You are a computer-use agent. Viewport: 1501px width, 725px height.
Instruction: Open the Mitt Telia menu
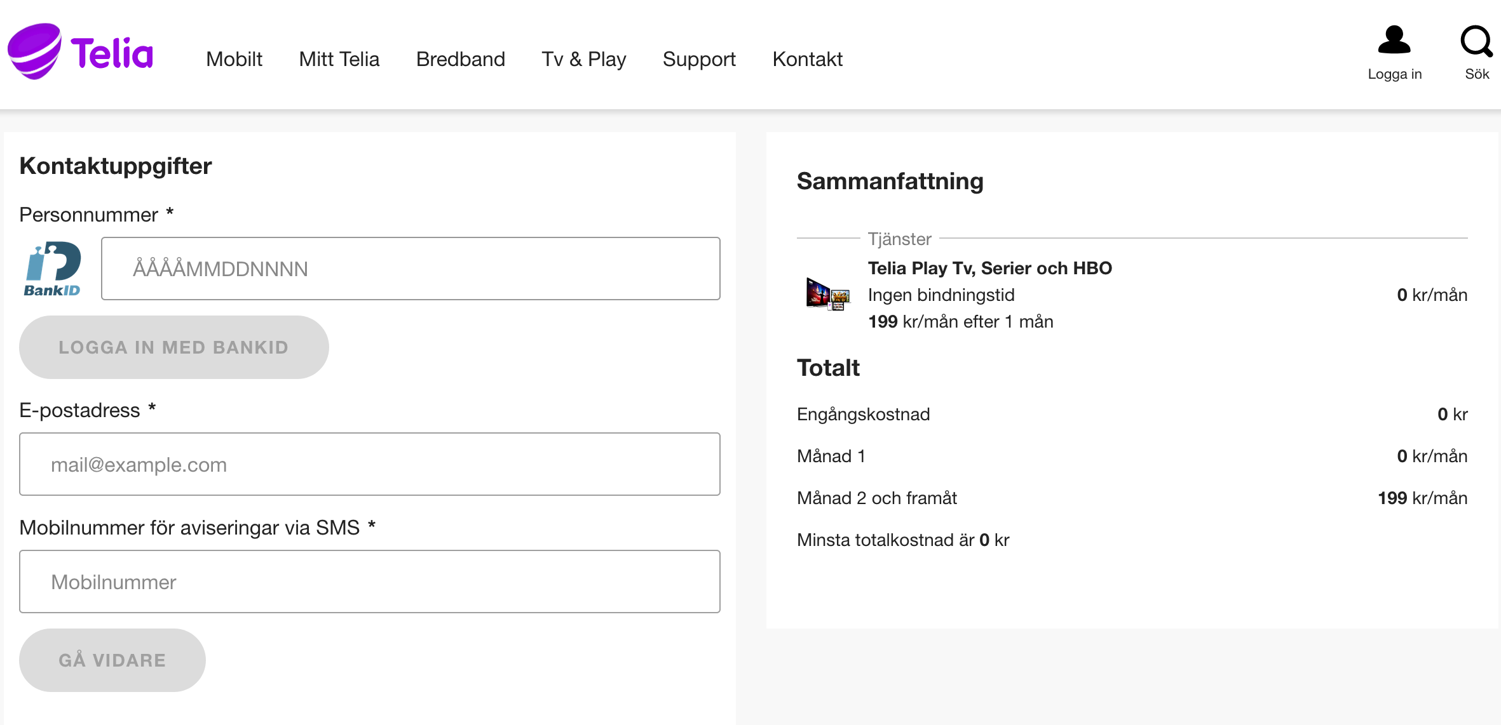coord(339,59)
